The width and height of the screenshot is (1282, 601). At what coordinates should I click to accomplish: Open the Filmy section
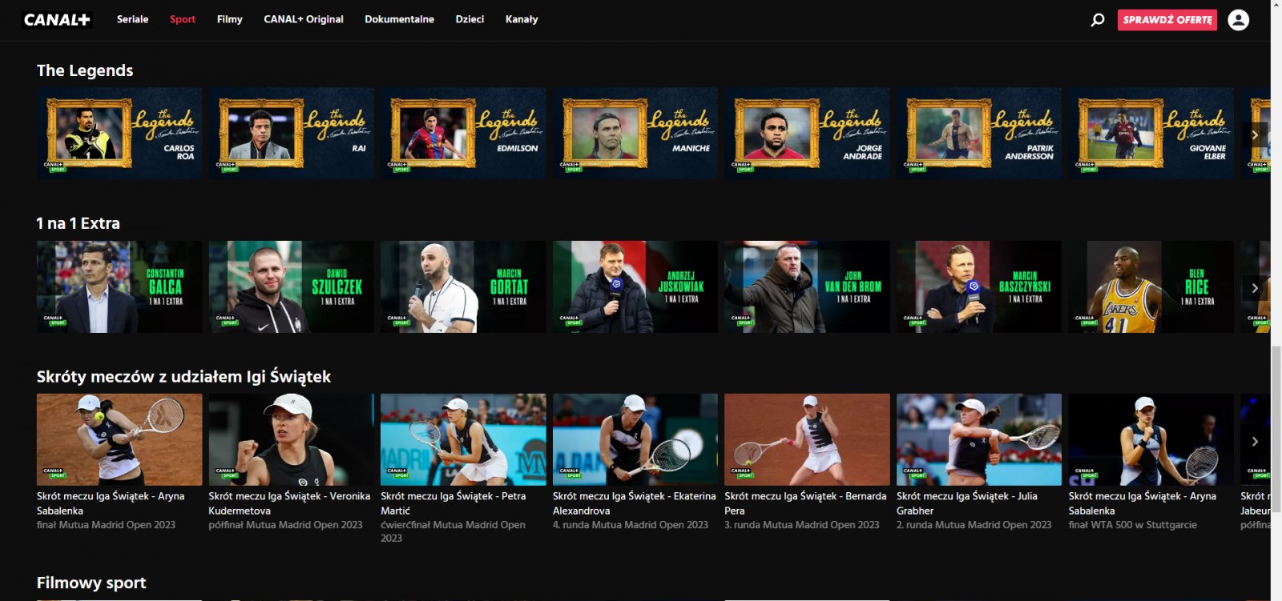(x=230, y=19)
